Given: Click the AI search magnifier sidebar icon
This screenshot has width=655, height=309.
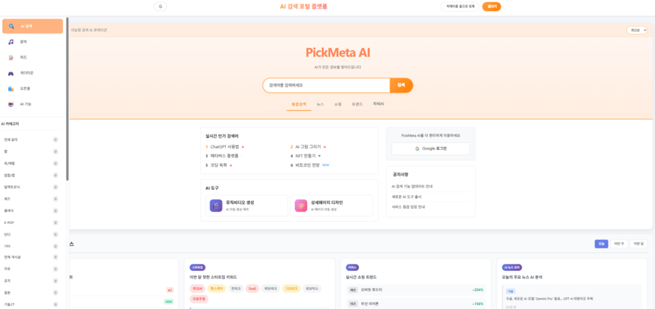Looking at the screenshot, I should tap(12, 27).
